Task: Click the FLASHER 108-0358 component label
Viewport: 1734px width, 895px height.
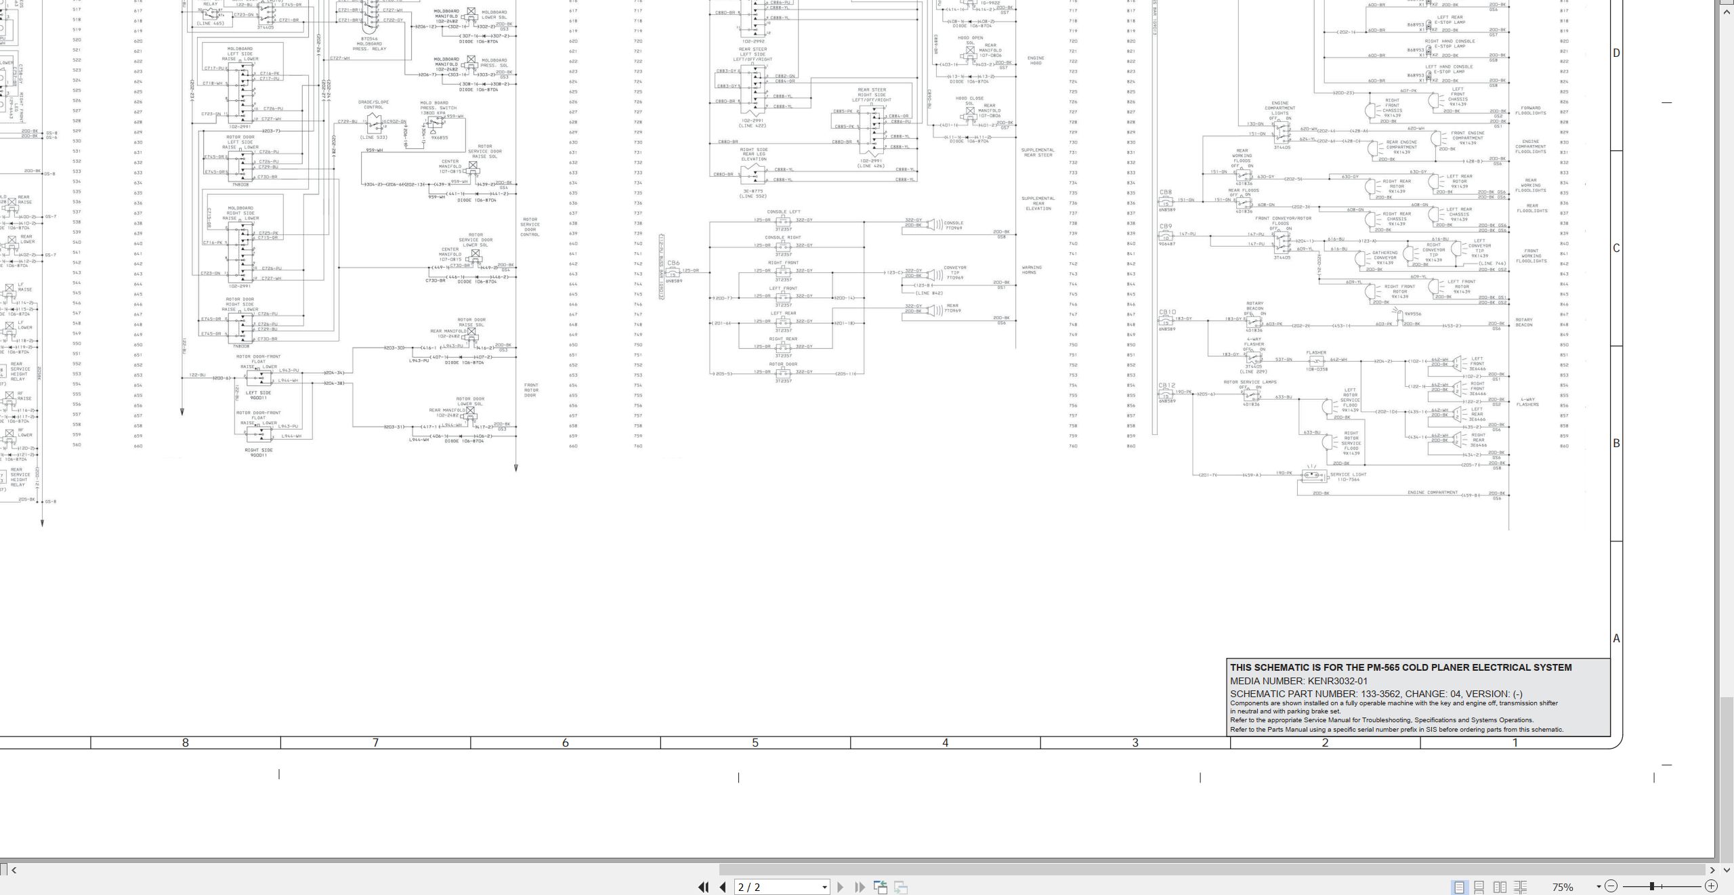Action: (x=1316, y=360)
